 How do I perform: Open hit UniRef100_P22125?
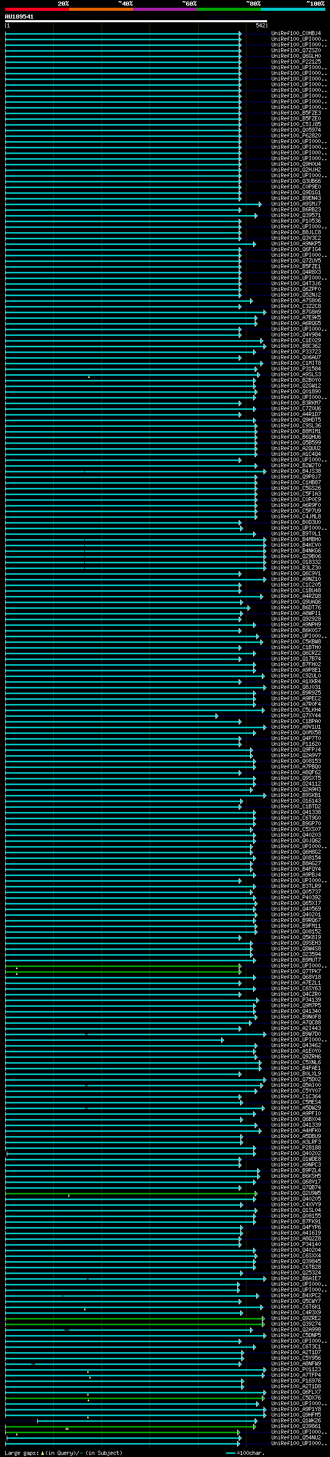coord(296,62)
